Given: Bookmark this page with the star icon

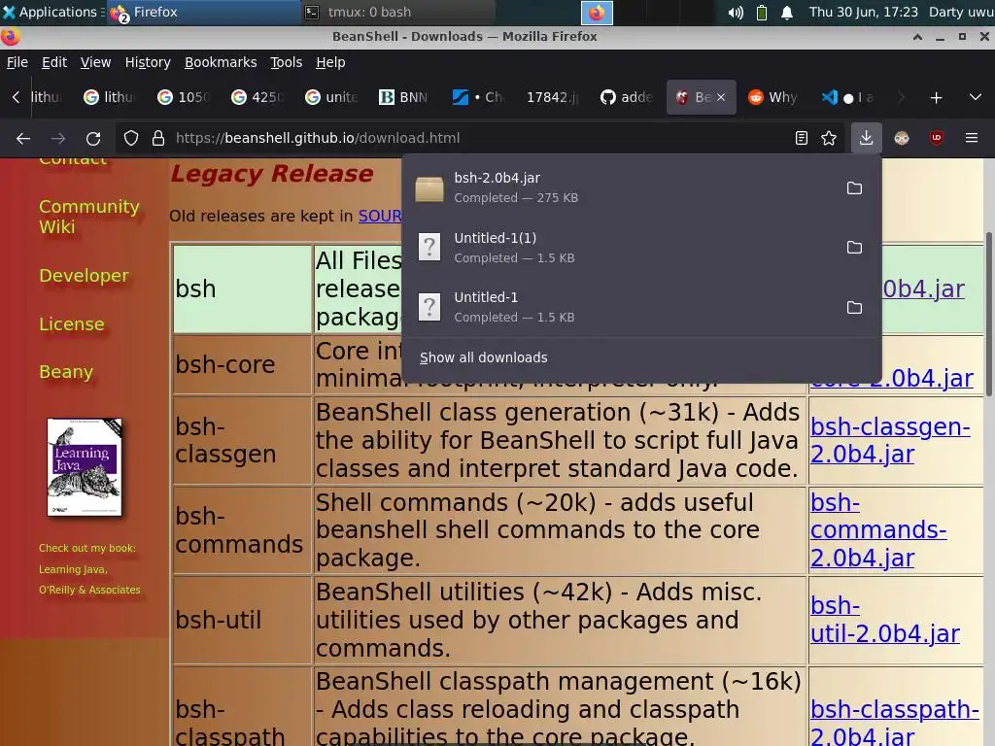Looking at the screenshot, I should coord(829,138).
